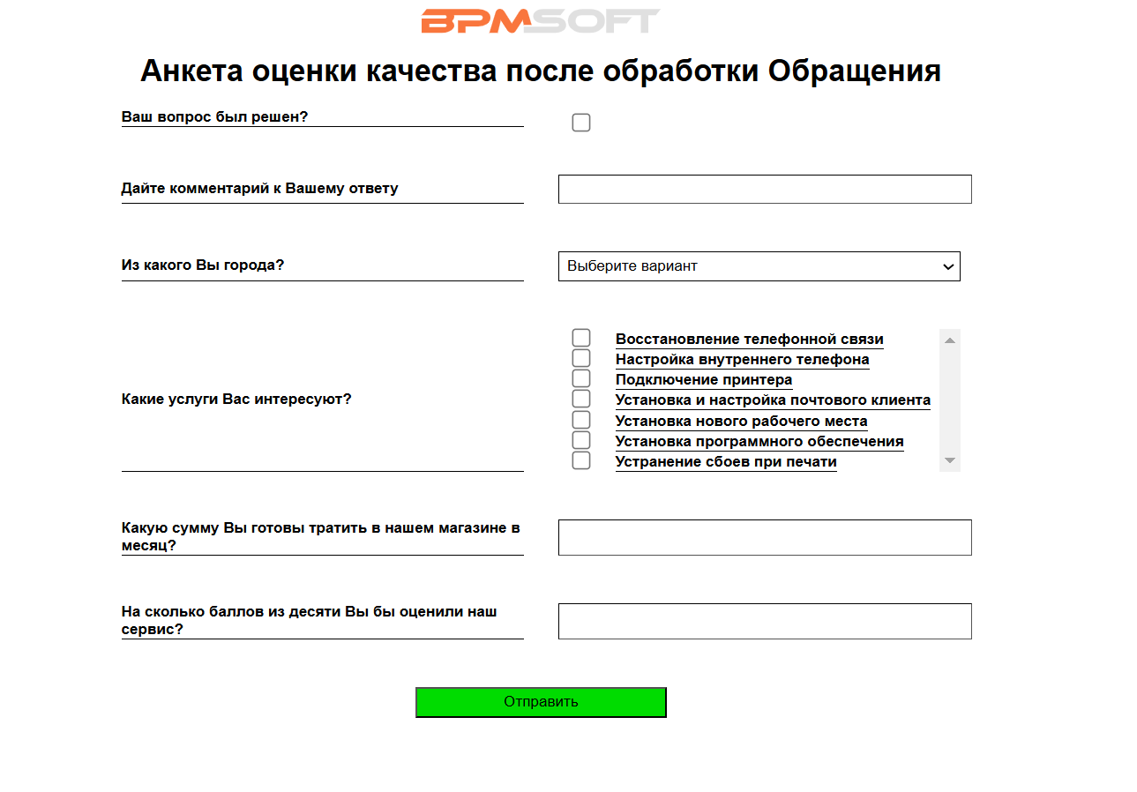Viewport: 1137px width, 792px height.
Task: Click the question text 'Из какого Вы города?'
Action: coord(203,265)
